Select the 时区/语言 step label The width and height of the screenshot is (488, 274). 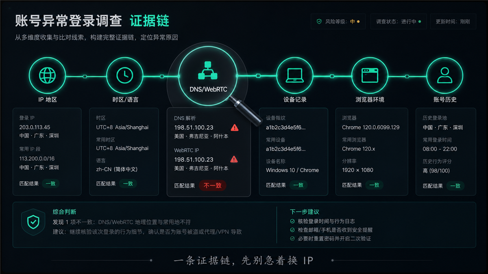(x=125, y=99)
